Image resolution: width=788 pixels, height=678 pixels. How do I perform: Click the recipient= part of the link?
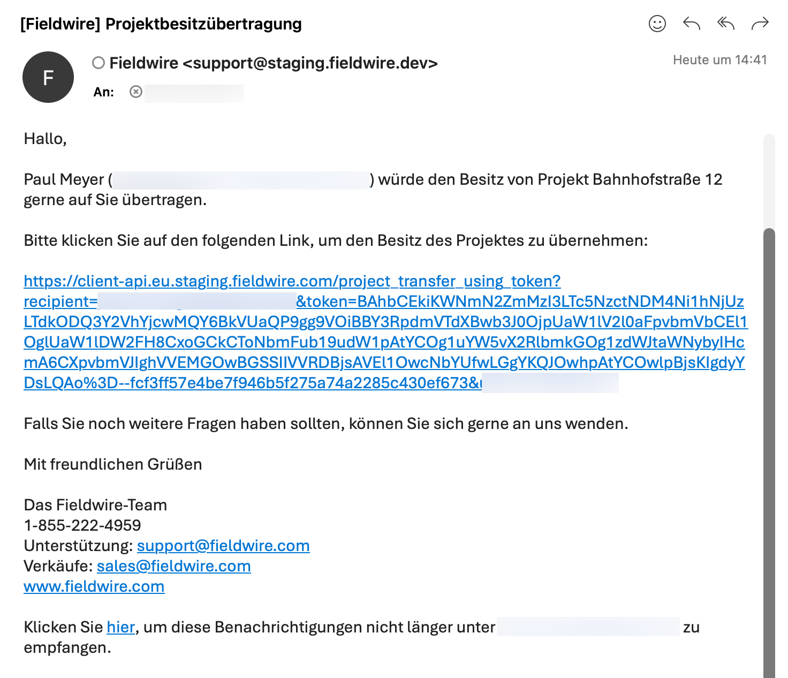(60, 302)
